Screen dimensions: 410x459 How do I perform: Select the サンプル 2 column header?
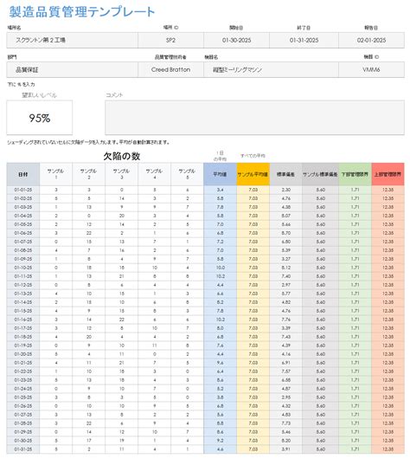[x=88, y=174]
